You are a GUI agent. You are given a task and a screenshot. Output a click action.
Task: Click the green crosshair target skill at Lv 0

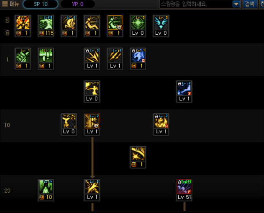tap(138, 26)
